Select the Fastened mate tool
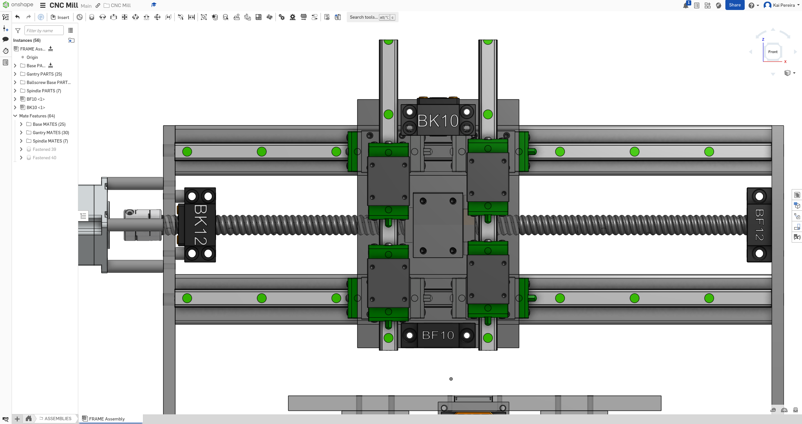The width and height of the screenshot is (802, 424). tap(92, 17)
